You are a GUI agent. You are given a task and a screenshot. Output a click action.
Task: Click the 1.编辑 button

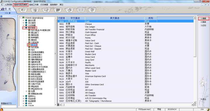point(203,18)
